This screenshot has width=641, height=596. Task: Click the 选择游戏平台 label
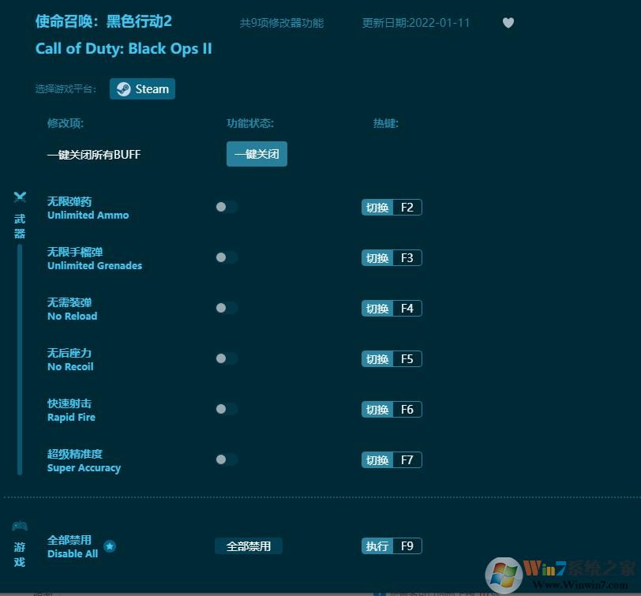coord(66,88)
